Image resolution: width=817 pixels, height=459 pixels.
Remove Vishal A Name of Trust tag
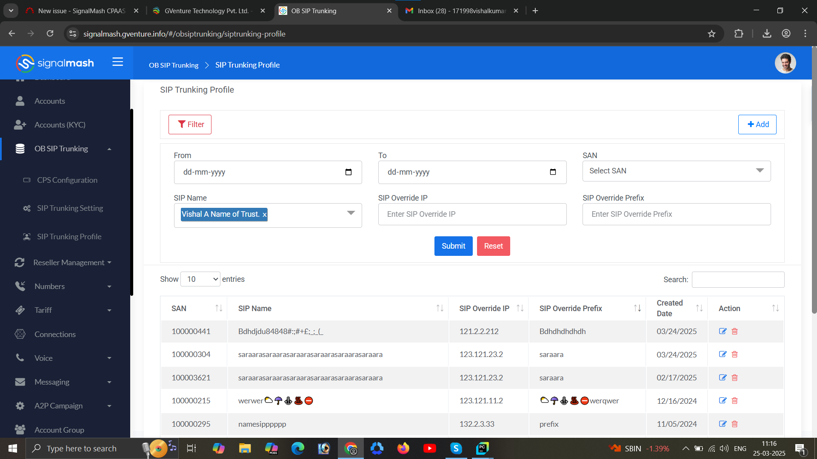click(264, 215)
